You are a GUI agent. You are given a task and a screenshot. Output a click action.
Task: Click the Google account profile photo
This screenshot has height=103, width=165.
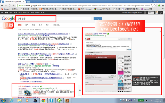point(157,13)
